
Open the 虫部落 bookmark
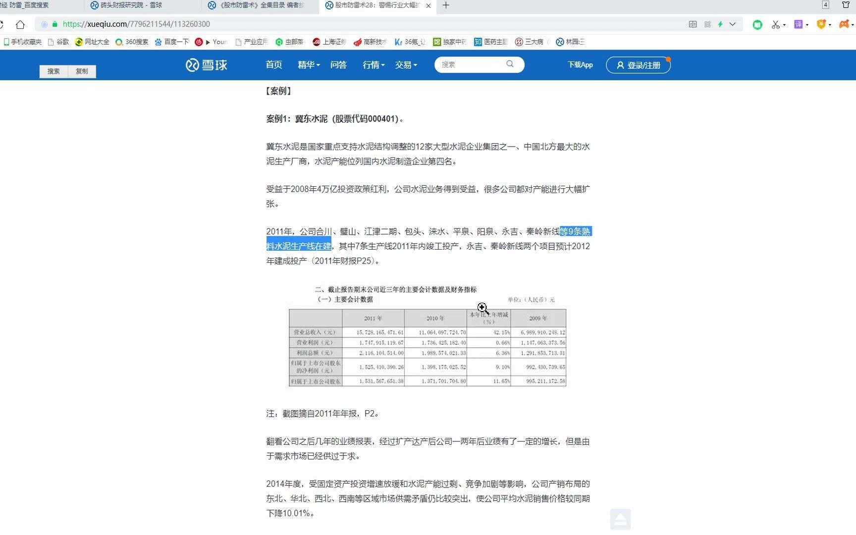point(290,42)
